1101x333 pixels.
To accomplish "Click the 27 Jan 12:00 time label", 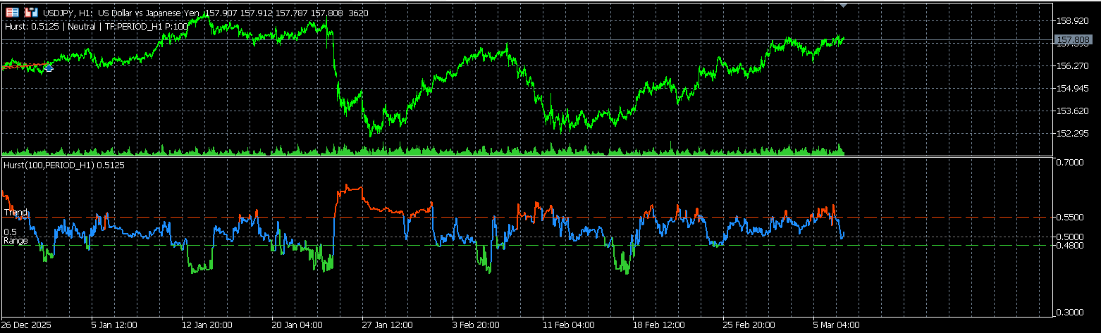I will pos(386,325).
